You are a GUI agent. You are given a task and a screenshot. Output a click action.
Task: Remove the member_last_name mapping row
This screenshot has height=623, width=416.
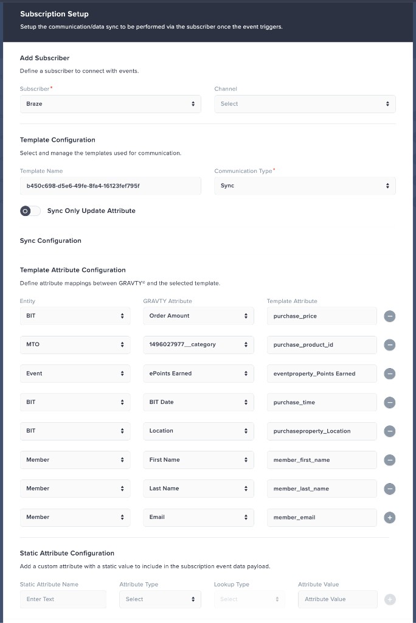coord(389,489)
